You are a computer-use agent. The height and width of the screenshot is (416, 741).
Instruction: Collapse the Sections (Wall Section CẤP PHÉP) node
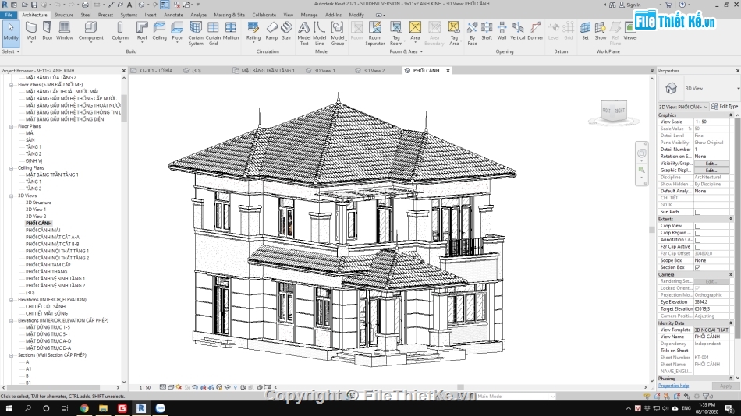[12, 355]
